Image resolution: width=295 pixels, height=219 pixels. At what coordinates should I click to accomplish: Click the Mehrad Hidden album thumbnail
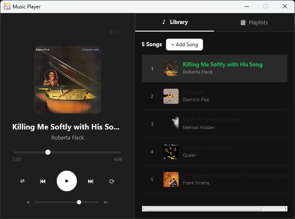pyautogui.click(x=171, y=124)
